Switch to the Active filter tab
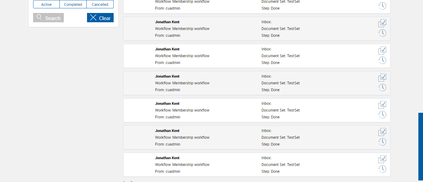This screenshot has height=182, width=423. (x=46, y=4)
